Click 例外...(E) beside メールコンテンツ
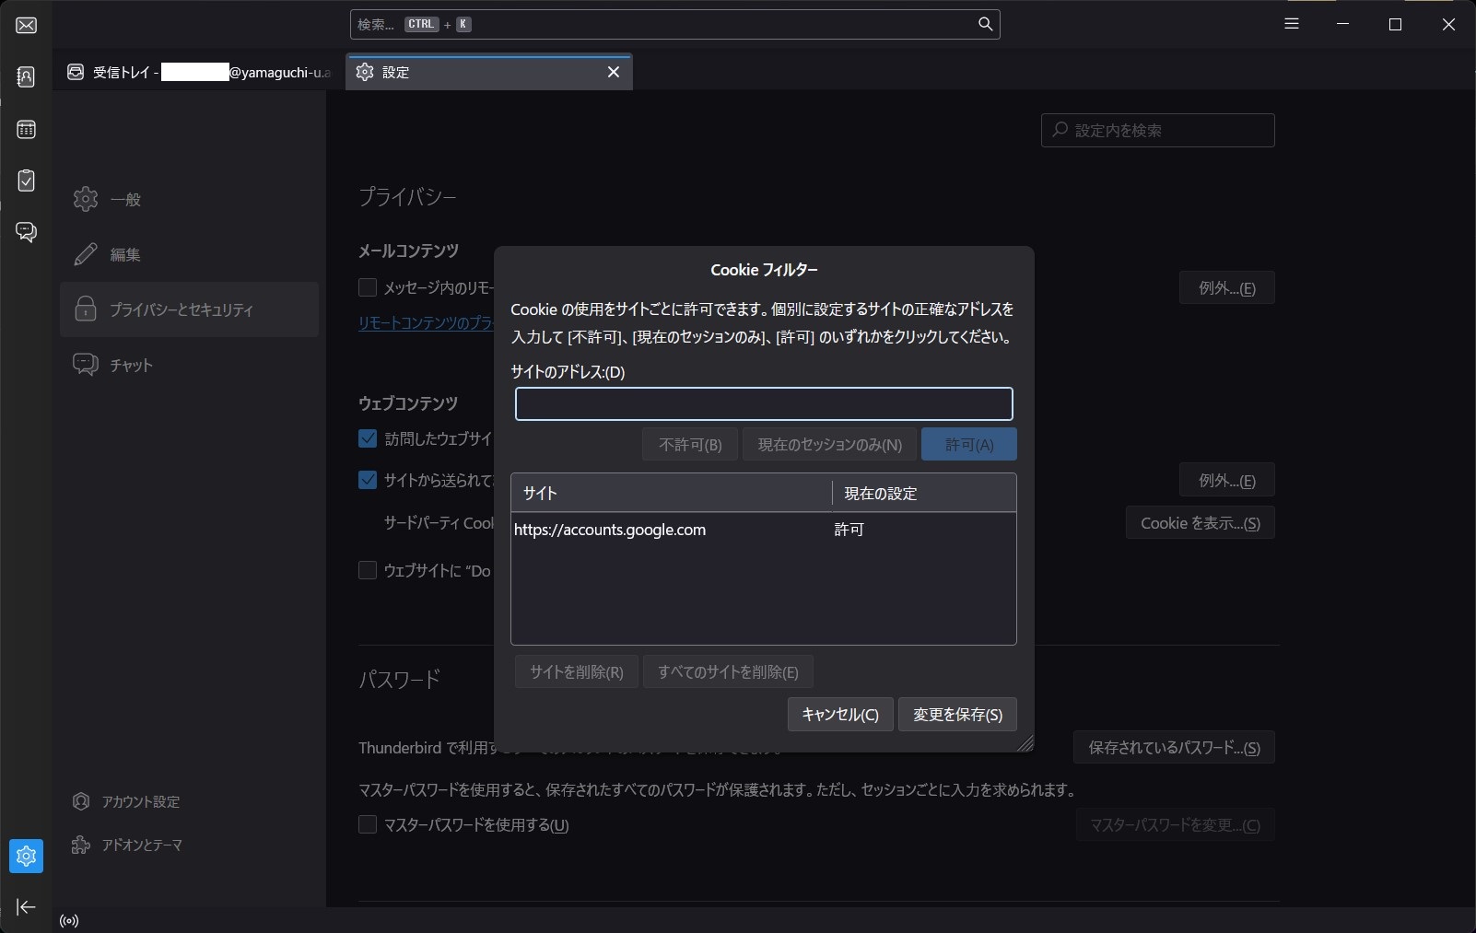The image size is (1476, 933). click(1226, 288)
